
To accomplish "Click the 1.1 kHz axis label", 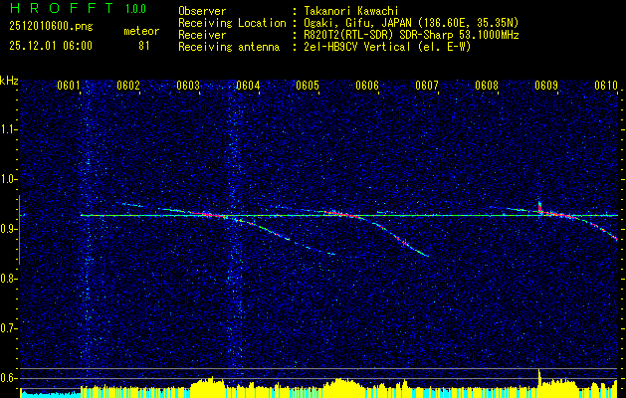I will click(x=6, y=129).
